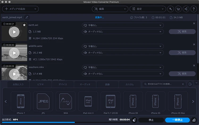Switch to お気に入り tab
This screenshot has width=199, height=125.
pos(18,84)
